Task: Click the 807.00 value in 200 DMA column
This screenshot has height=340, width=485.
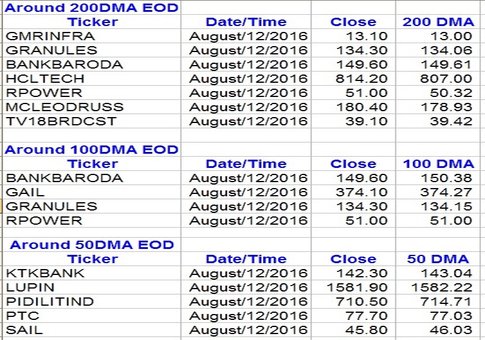Action: 446,79
